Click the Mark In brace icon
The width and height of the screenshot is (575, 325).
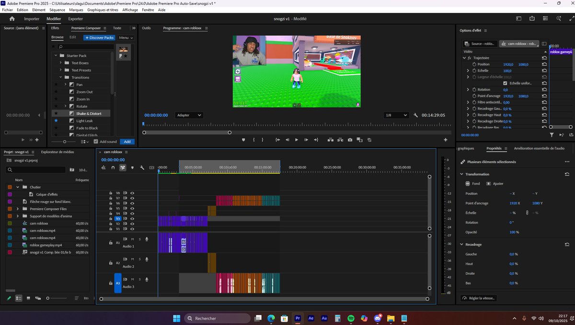click(x=254, y=140)
